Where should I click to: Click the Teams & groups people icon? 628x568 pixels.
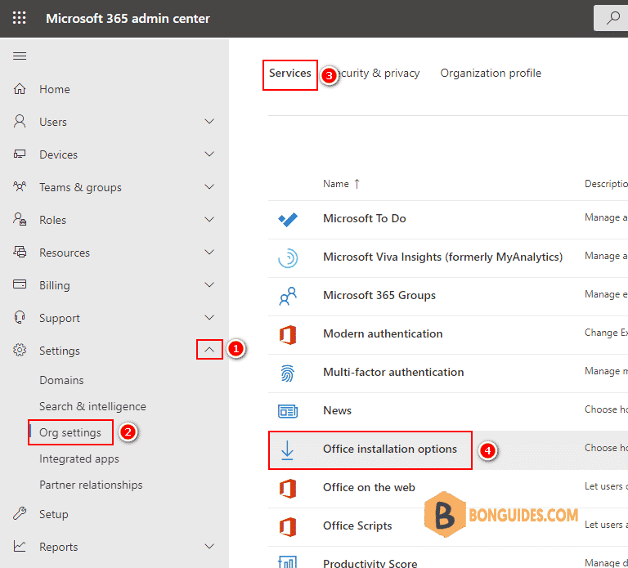click(x=20, y=186)
